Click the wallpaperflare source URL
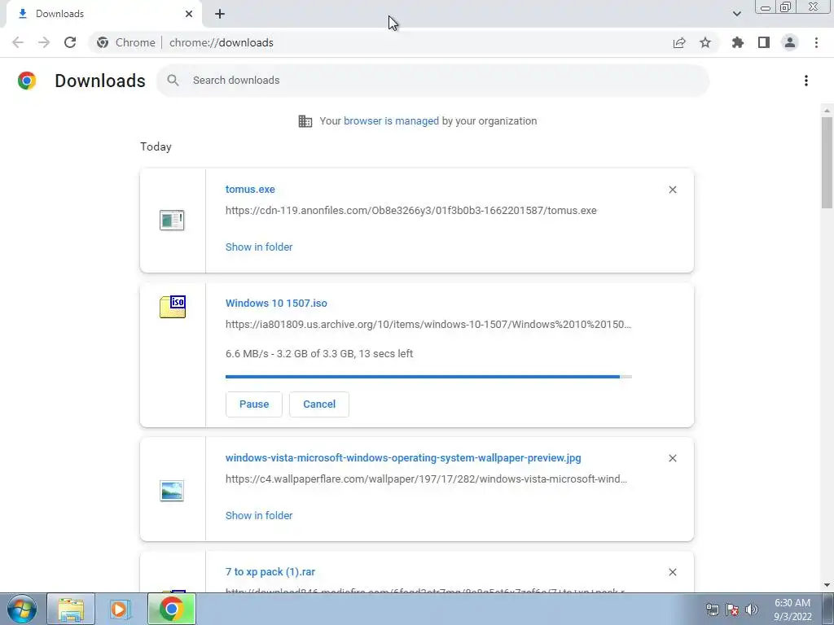 pos(426,479)
